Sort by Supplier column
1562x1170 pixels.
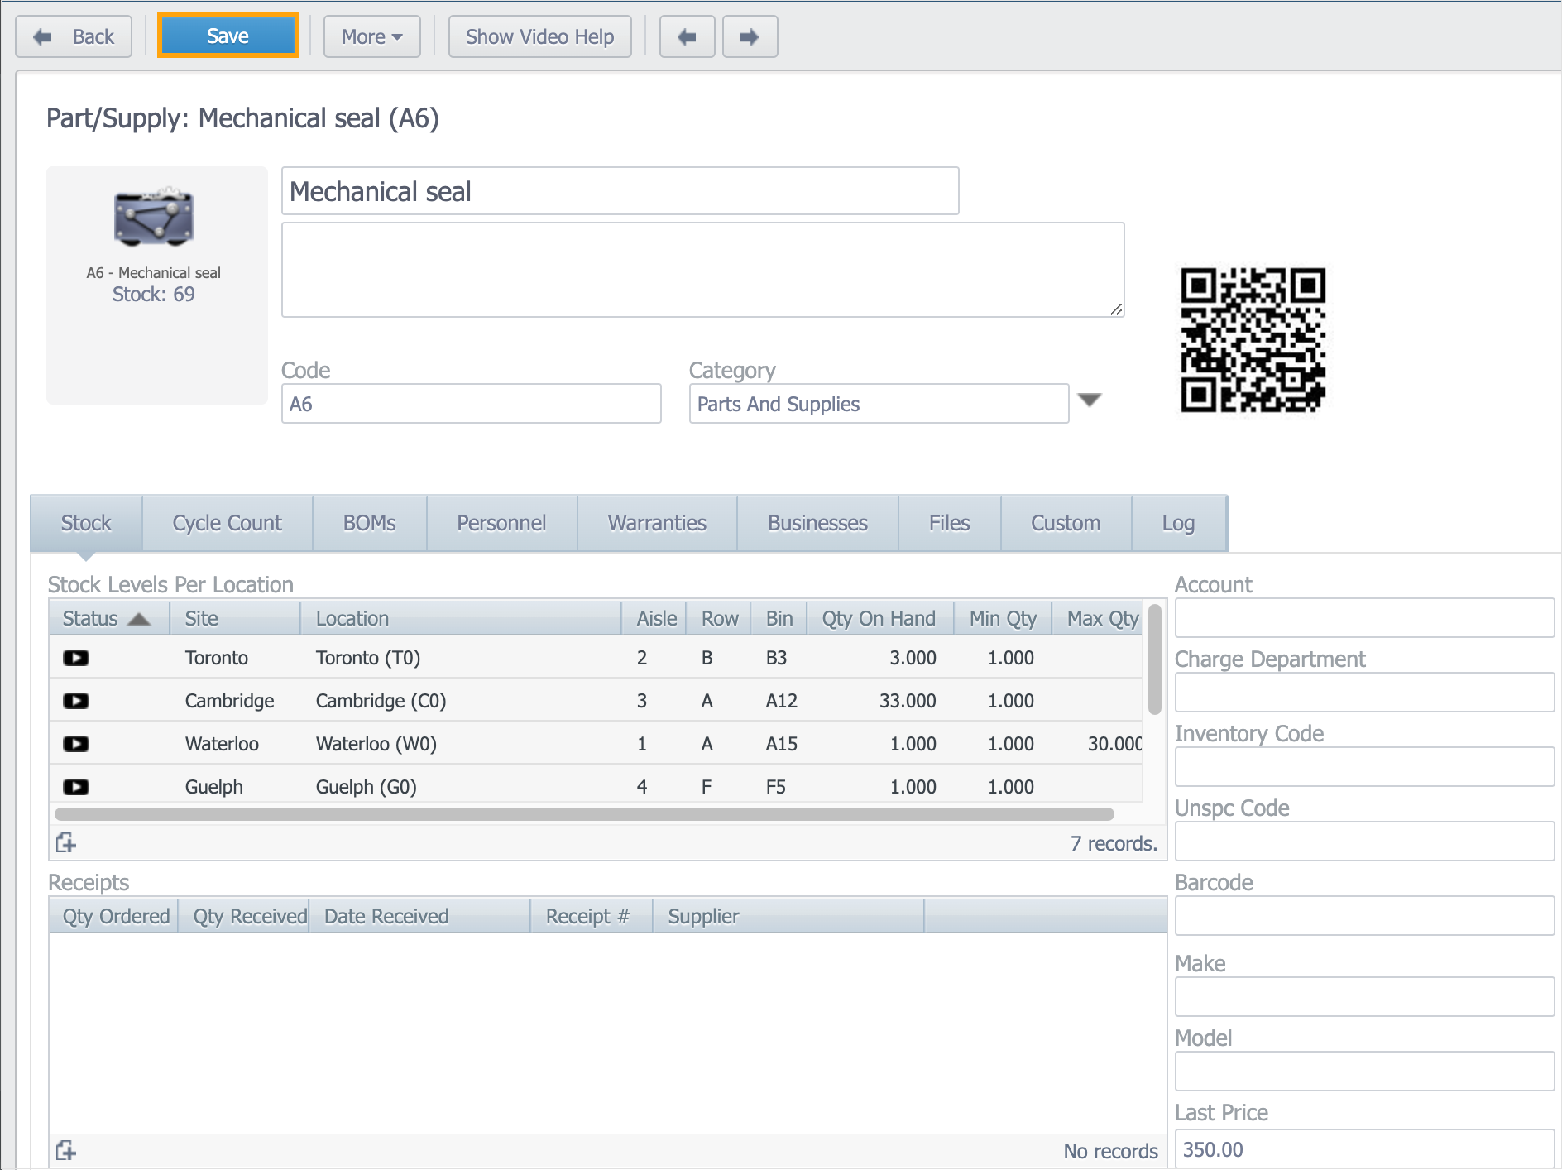(x=788, y=916)
